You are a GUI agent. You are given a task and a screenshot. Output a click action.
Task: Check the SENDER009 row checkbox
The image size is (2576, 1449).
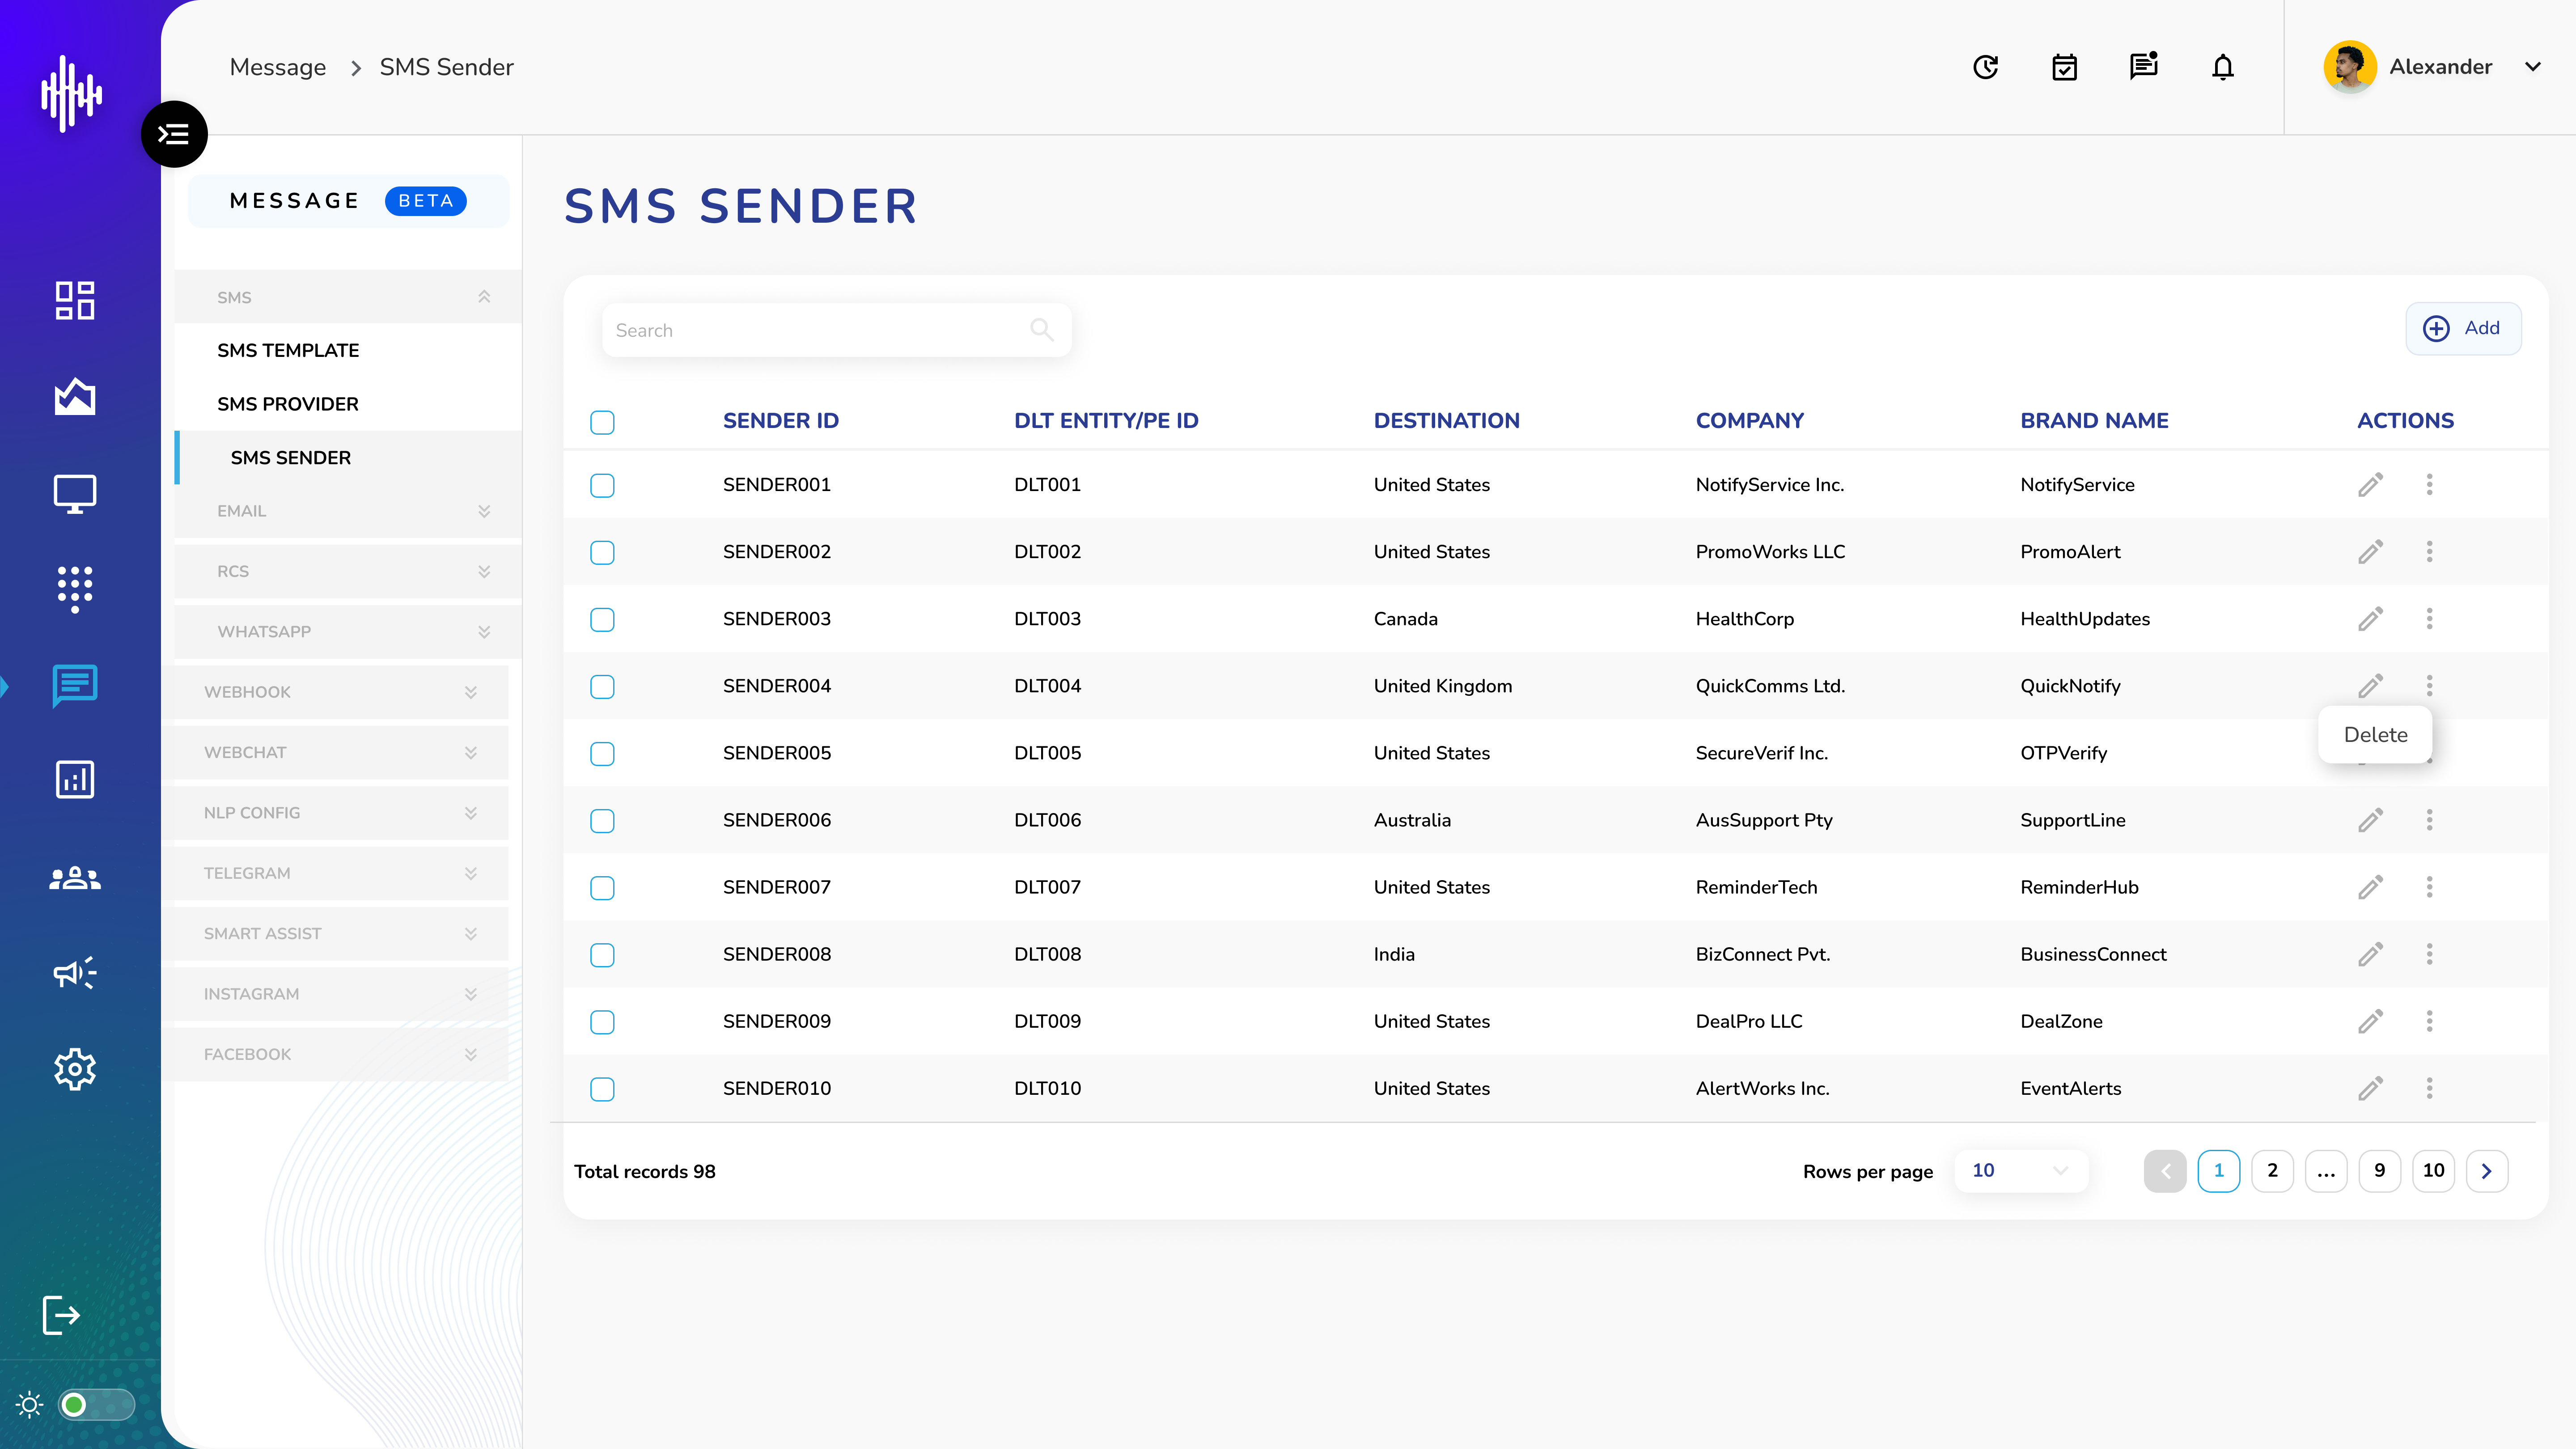(x=602, y=1021)
